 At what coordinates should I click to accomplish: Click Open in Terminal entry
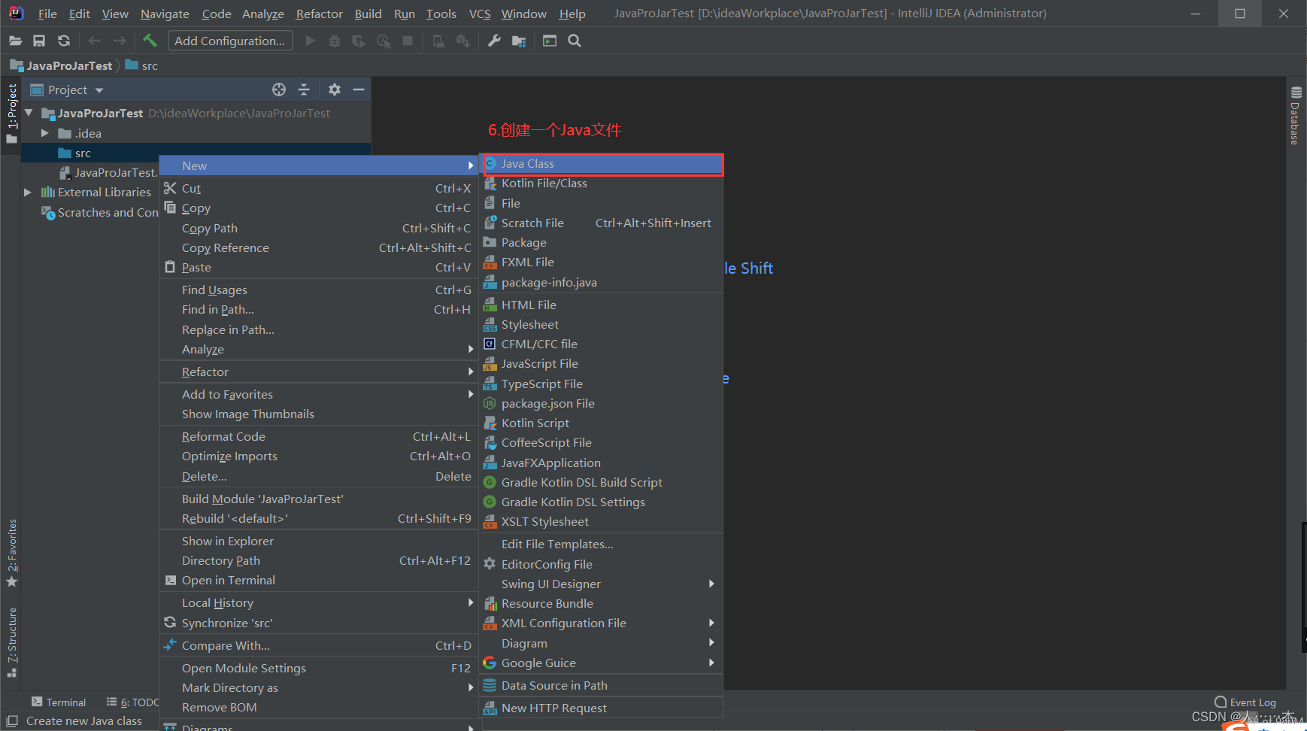[x=319, y=581]
